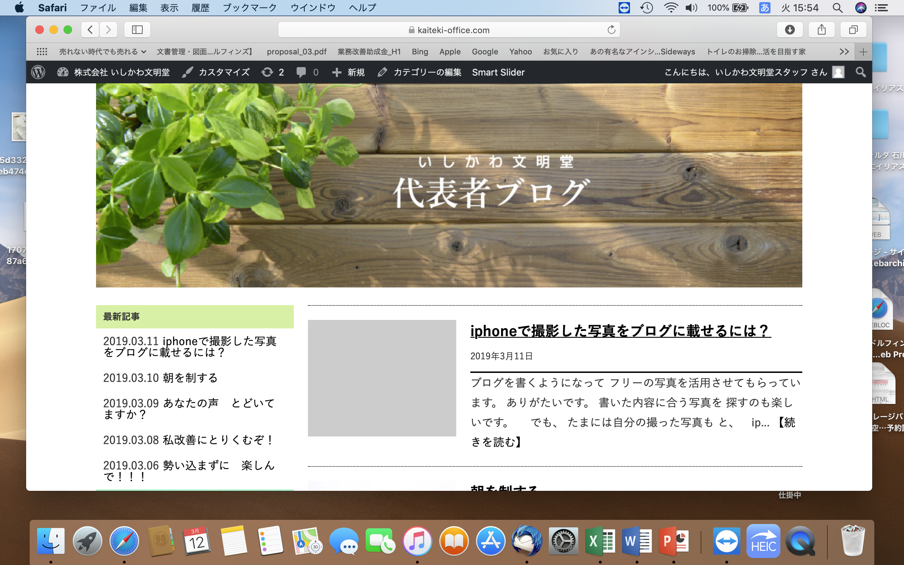Adjust the volume icon in menu bar
This screenshot has height=565, width=904.
pos(691,8)
